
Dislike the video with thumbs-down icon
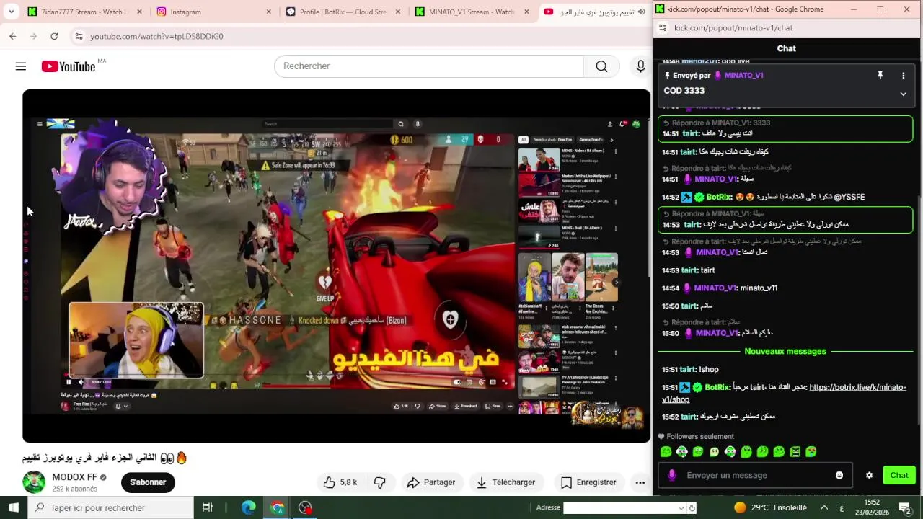click(379, 482)
